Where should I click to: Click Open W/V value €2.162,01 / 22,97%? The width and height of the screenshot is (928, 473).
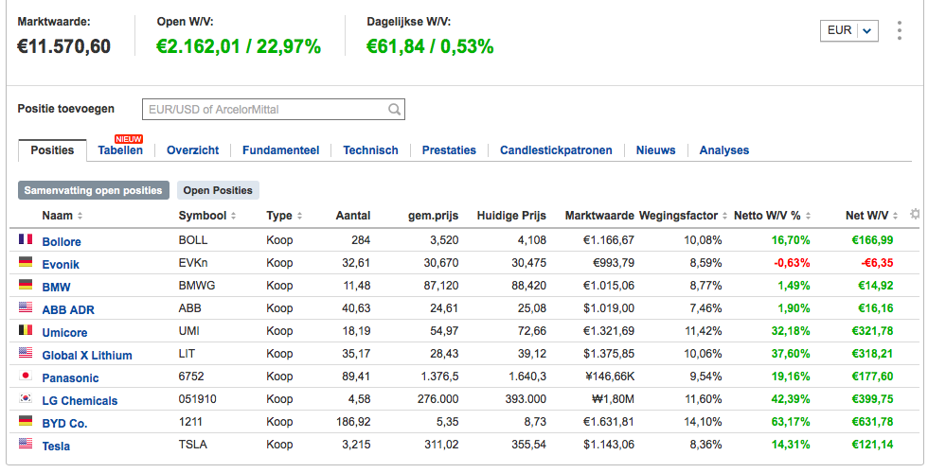click(239, 46)
